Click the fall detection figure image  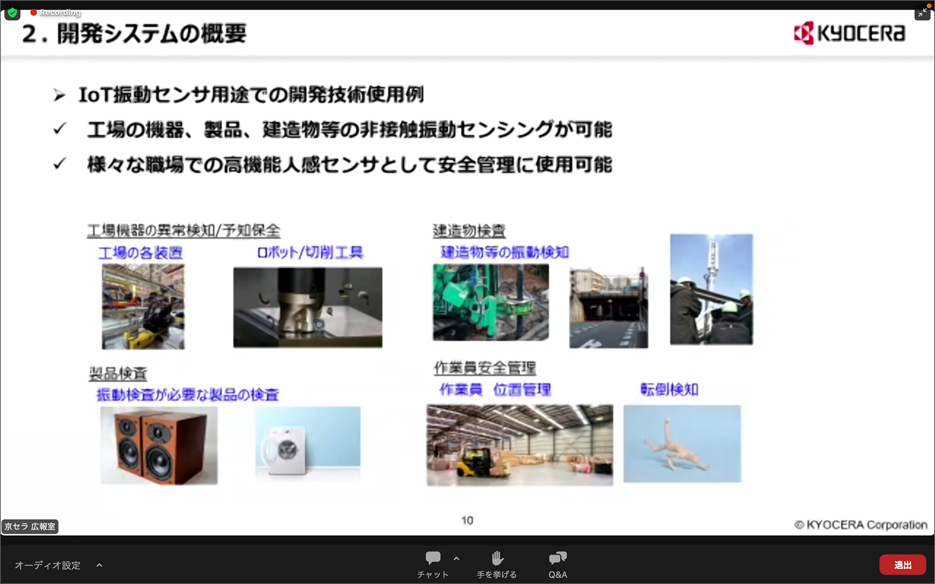pyautogui.click(x=682, y=444)
